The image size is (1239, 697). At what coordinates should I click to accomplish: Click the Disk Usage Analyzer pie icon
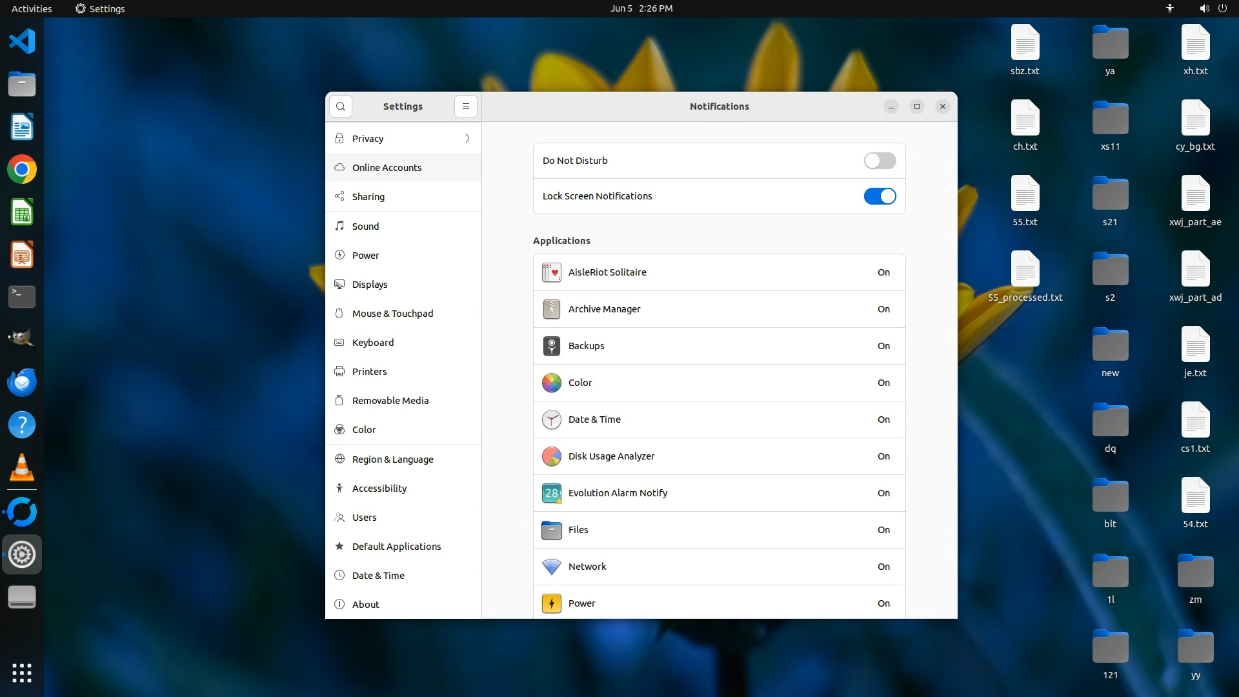tap(551, 456)
